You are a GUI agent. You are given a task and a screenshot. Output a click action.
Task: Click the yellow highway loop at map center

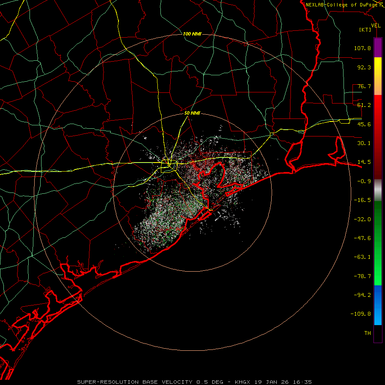point(169,166)
